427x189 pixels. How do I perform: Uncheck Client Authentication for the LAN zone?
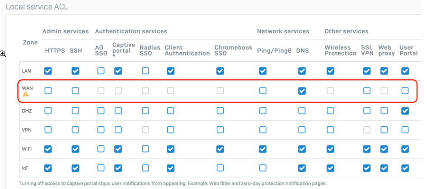pyautogui.click(x=170, y=71)
